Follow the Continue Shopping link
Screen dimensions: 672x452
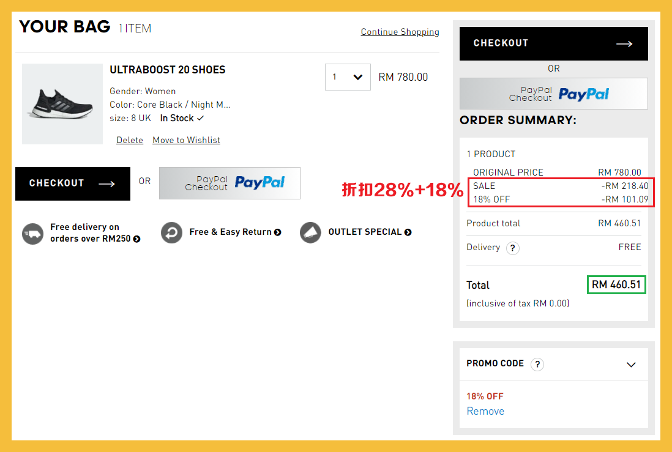pyautogui.click(x=400, y=32)
